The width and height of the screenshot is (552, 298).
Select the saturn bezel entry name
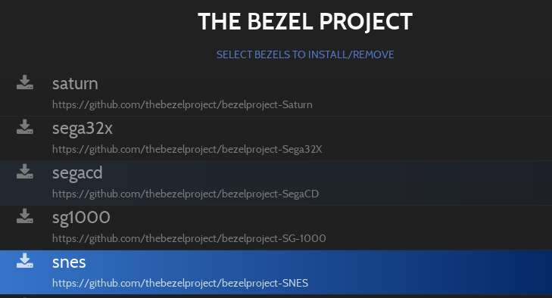75,84
